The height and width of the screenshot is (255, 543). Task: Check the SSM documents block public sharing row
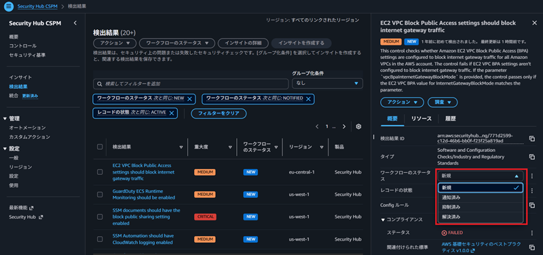[100, 216]
